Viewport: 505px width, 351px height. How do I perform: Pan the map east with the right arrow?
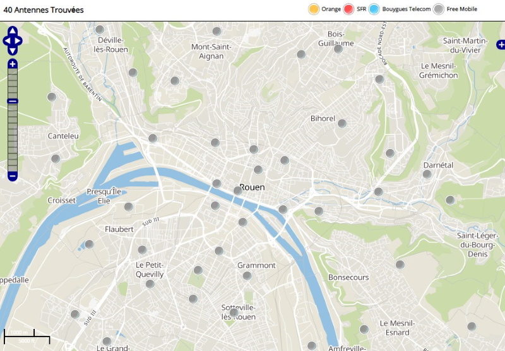[19, 41]
